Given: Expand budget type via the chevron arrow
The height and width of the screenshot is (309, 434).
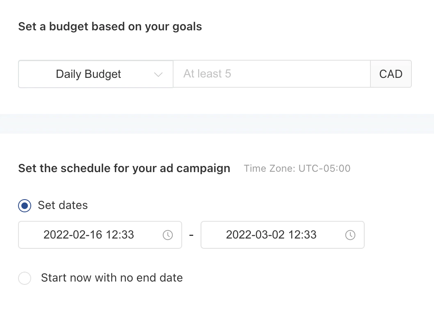Looking at the screenshot, I should point(158,75).
